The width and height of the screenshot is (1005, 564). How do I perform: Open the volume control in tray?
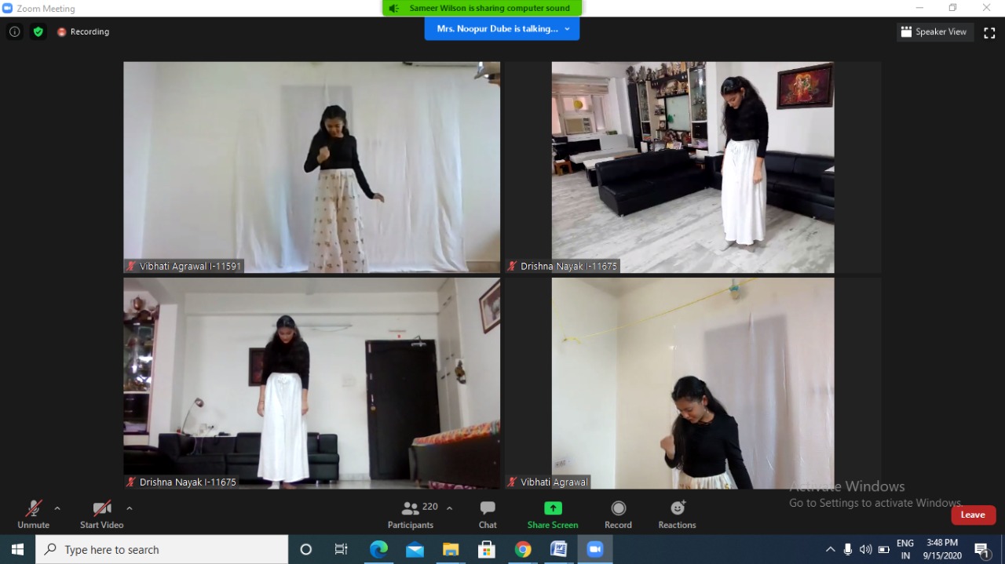click(865, 549)
